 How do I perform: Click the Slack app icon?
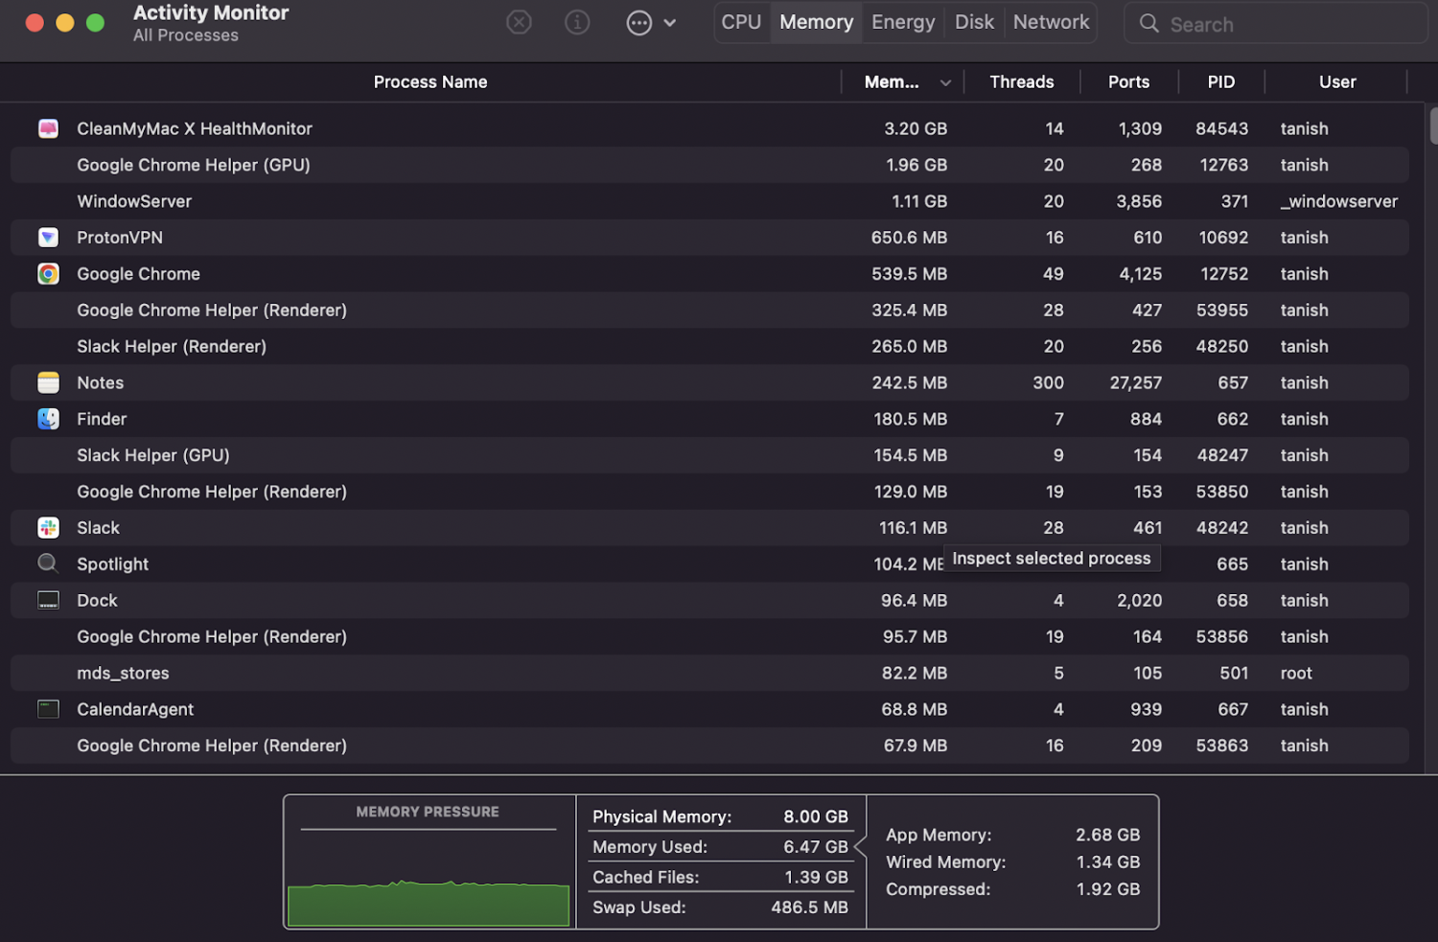[48, 528]
